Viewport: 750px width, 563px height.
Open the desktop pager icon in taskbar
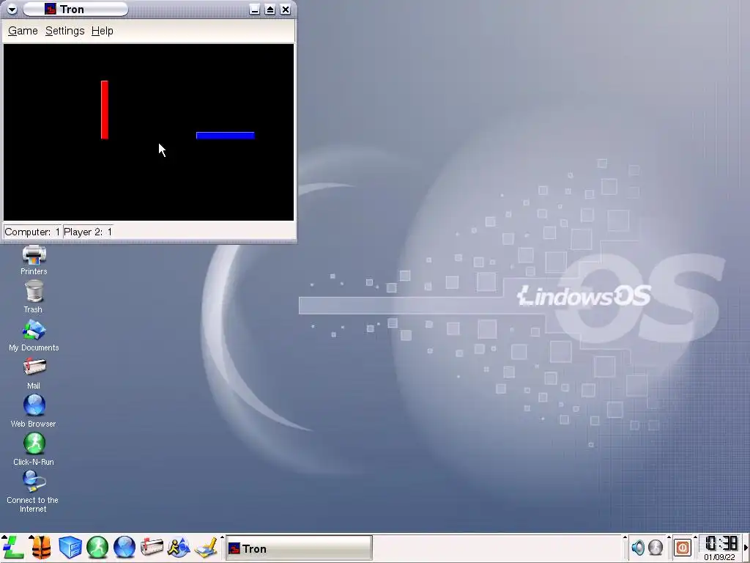tap(207, 547)
